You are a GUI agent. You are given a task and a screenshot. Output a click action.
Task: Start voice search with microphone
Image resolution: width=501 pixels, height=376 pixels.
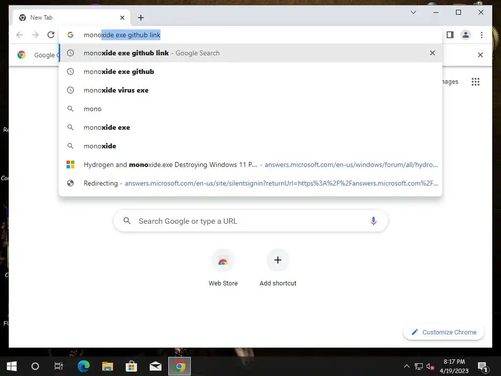[373, 221]
